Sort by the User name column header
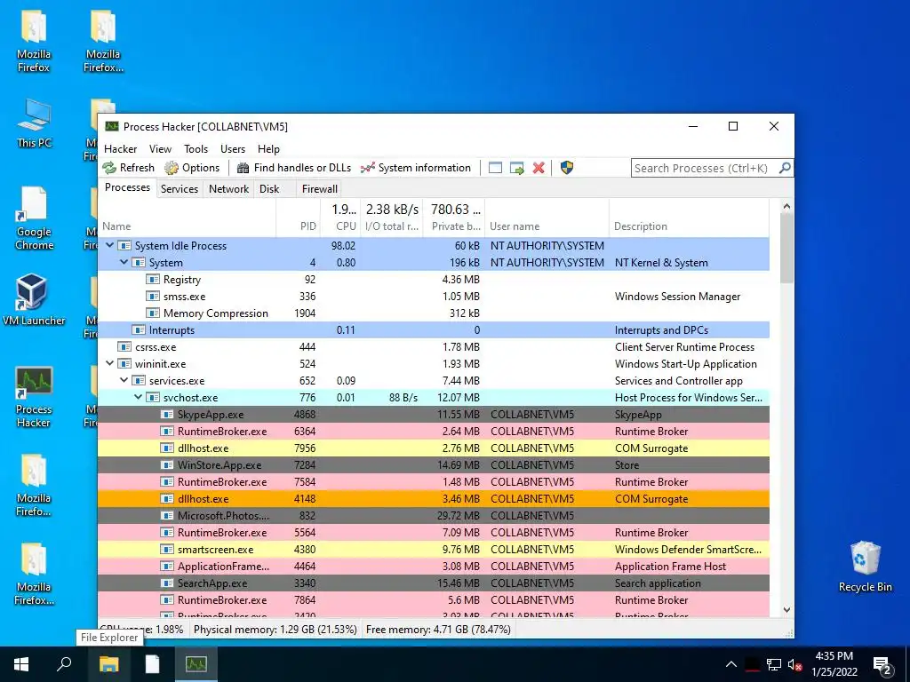Screen dimensions: 910x682 point(547,218)
